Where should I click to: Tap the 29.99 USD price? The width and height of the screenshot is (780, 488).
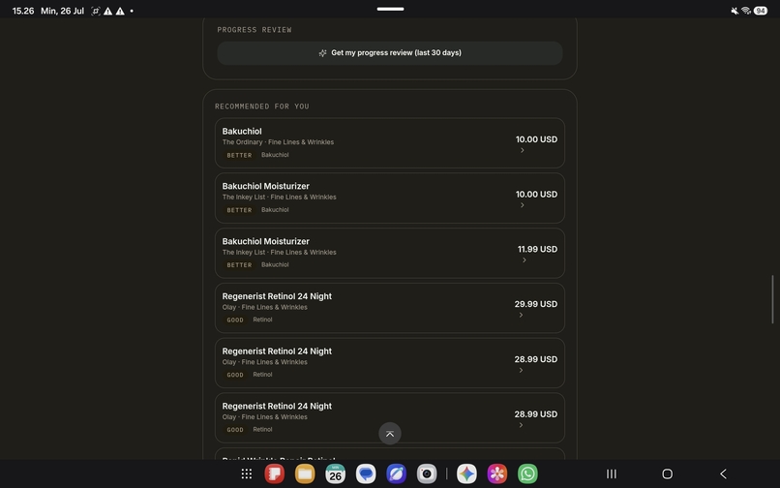click(536, 304)
